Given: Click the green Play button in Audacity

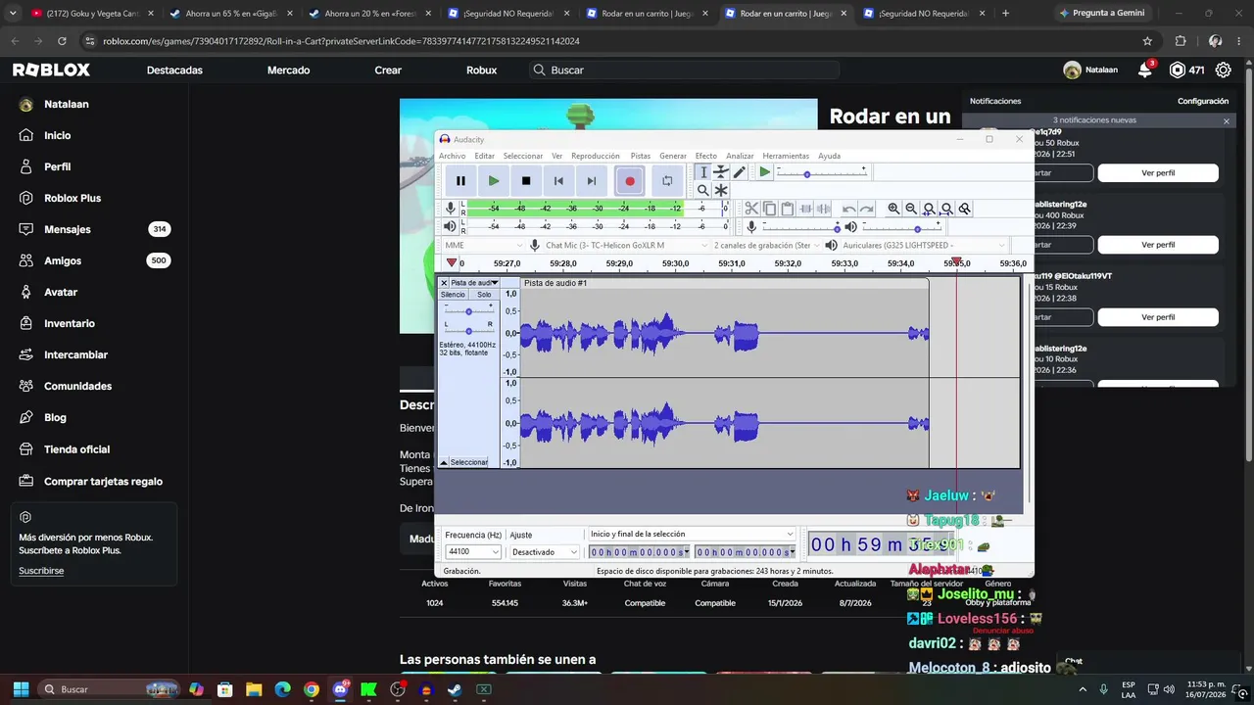Looking at the screenshot, I should coord(494,181).
